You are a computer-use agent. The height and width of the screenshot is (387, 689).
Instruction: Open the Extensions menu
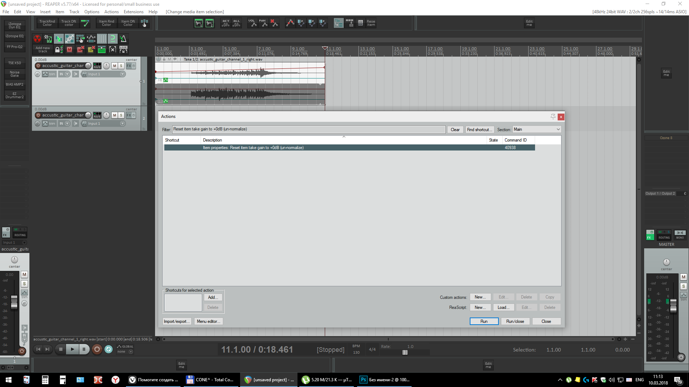tap(133, 12)
